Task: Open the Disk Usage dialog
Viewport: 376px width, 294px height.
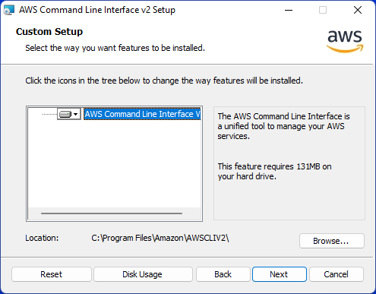Action: (x=143, y=274)
